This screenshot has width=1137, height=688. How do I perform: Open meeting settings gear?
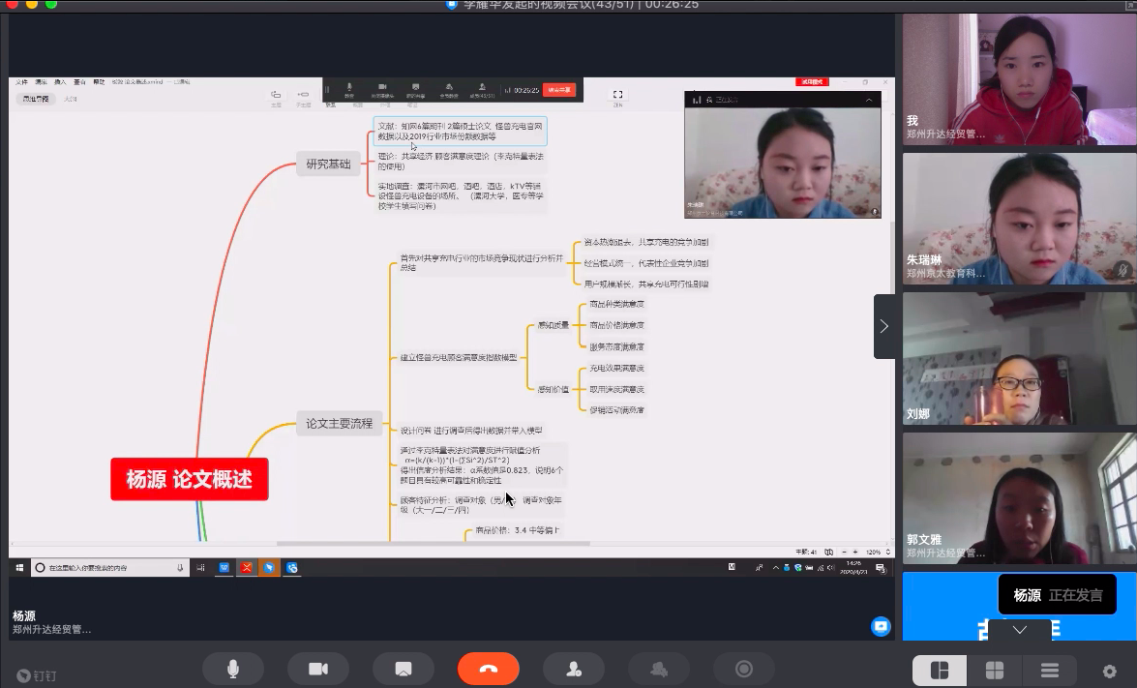[1110, 671]
